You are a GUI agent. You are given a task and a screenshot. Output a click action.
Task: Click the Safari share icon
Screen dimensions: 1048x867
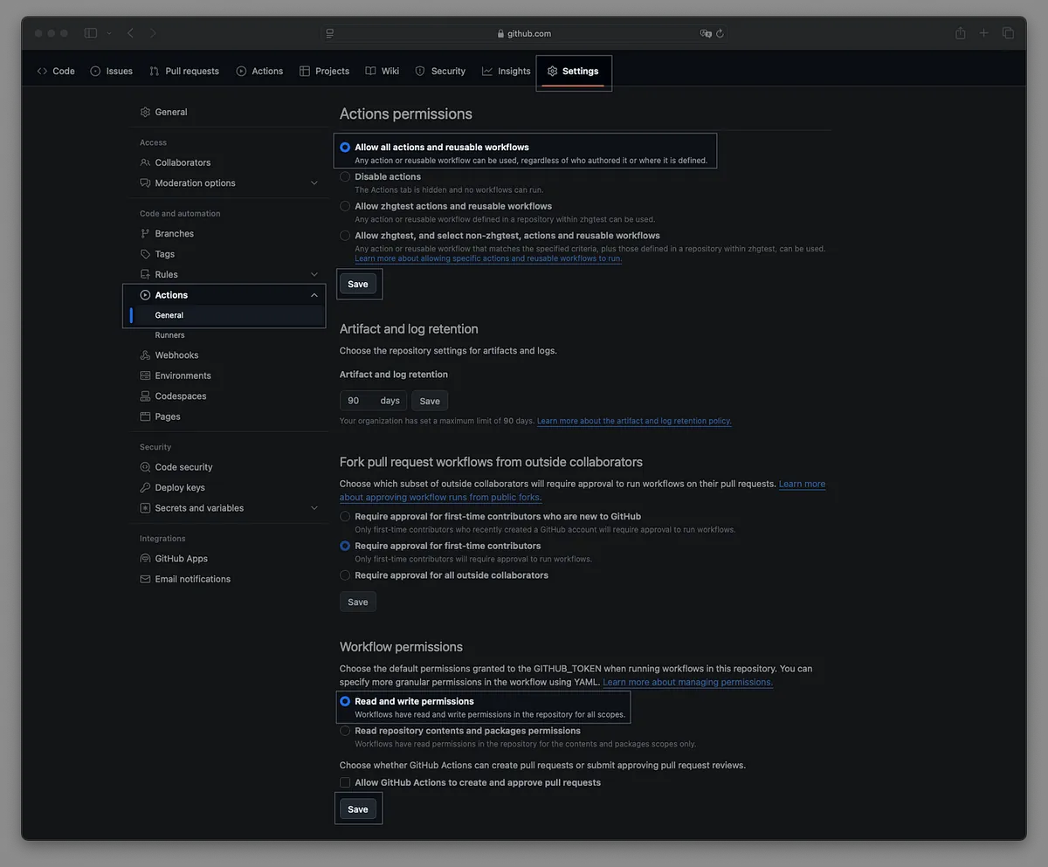coord(961,33)
